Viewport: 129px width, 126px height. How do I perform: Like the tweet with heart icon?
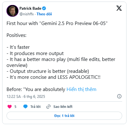point(10,107)
